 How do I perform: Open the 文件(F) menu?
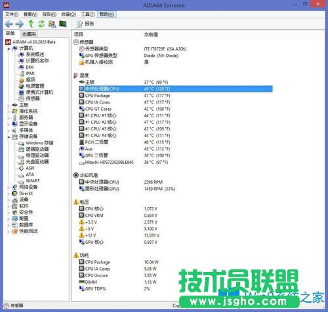(12, 14)
